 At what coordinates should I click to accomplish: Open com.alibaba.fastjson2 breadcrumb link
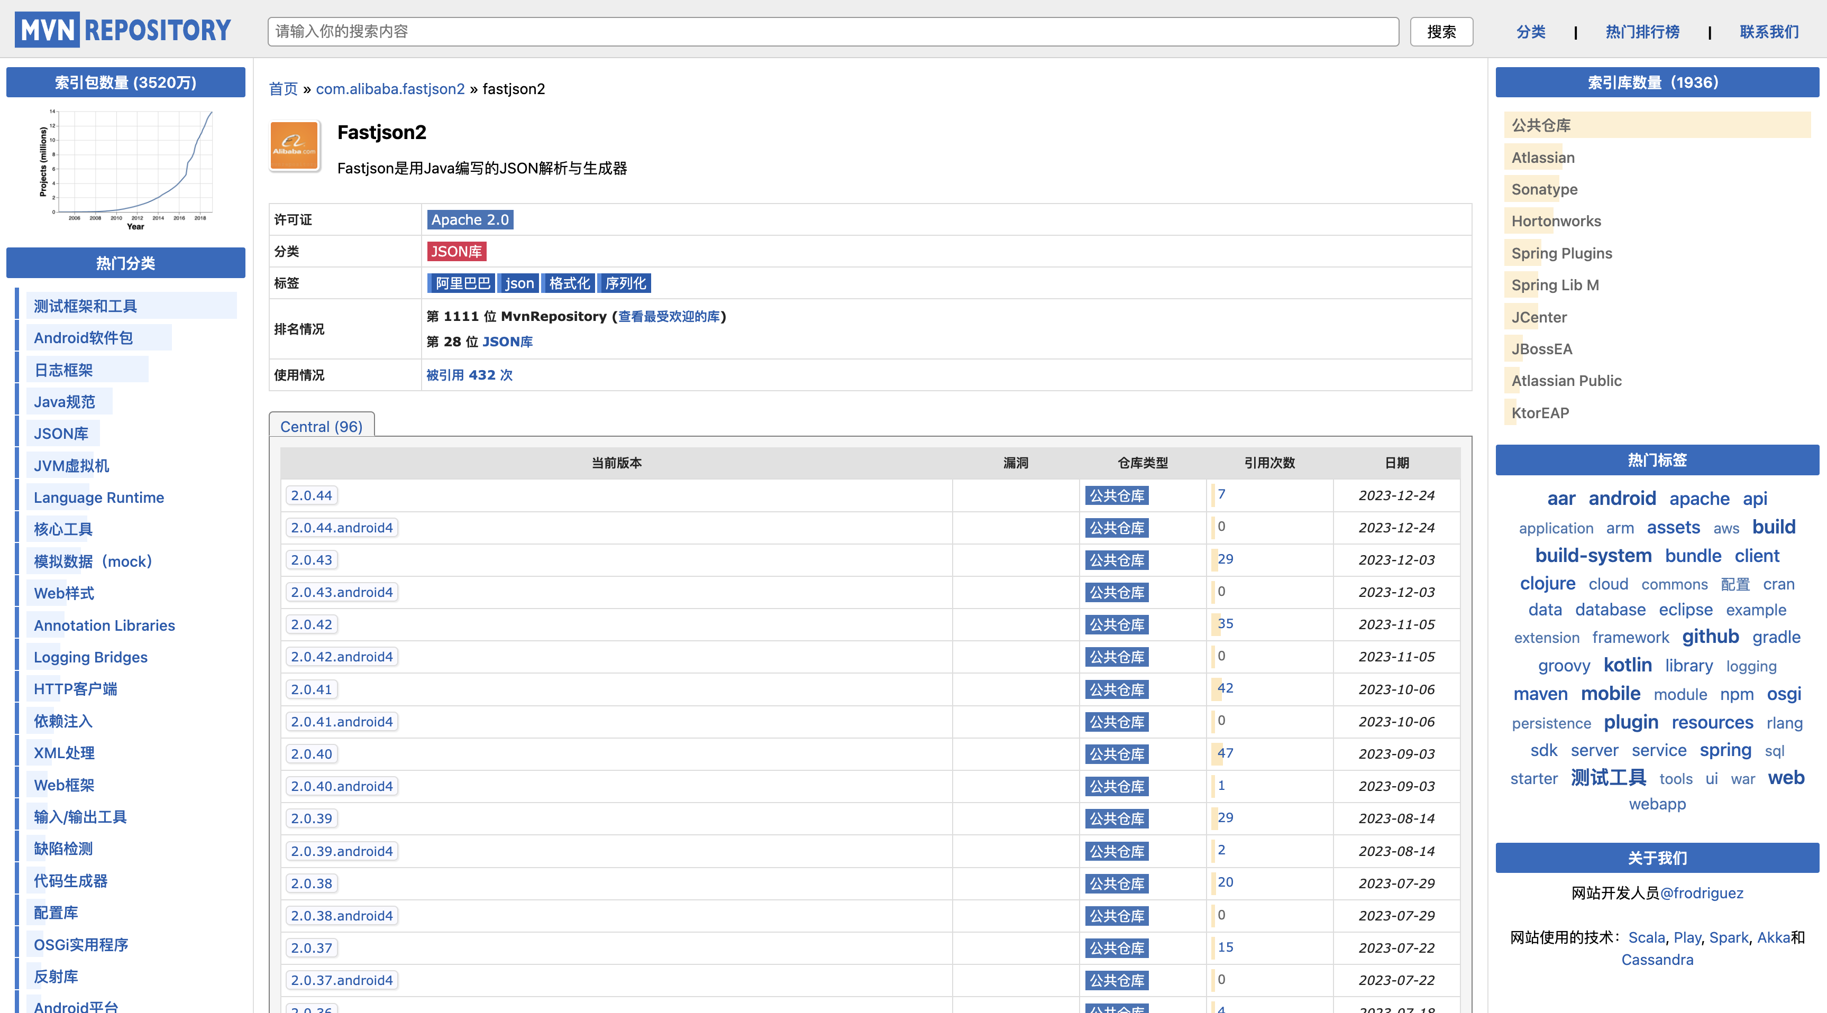coord(390,89)
